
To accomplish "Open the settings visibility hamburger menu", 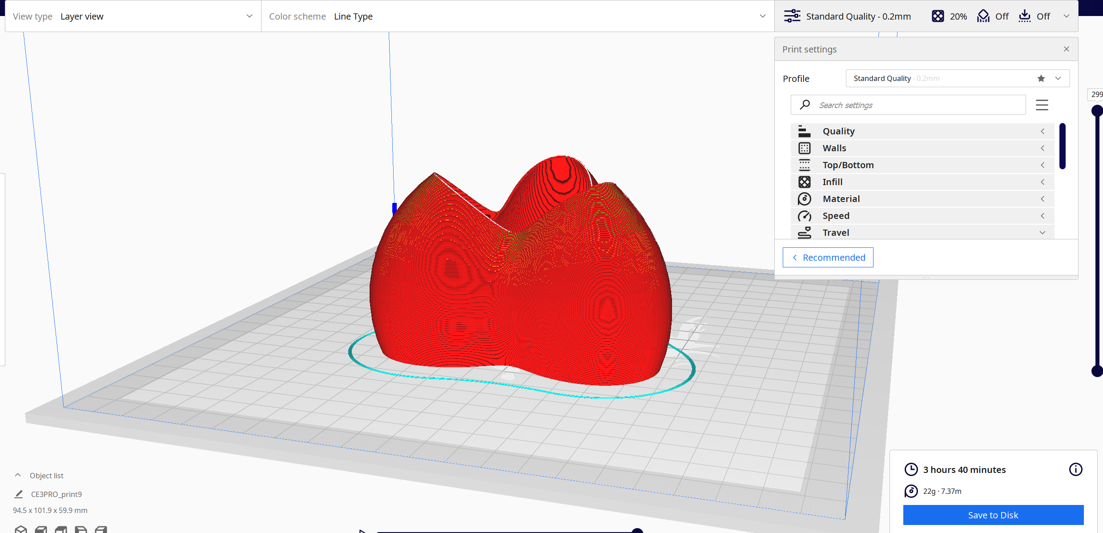I will pos(1042,105).
